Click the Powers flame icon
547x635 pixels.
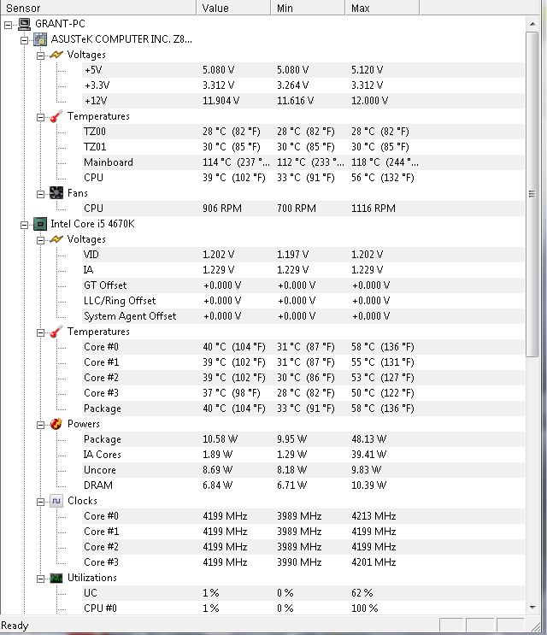[56, 424]
